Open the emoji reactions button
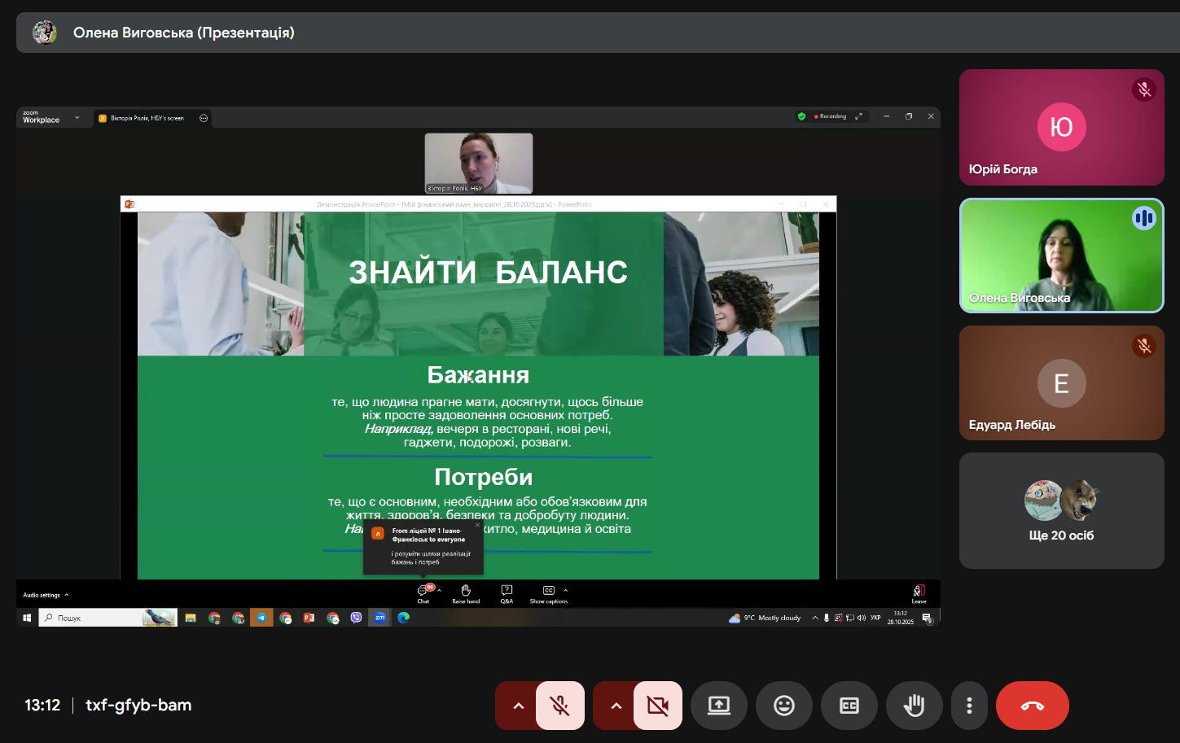The width and height of the screenshot is (1180, 743). pos(783,706)
